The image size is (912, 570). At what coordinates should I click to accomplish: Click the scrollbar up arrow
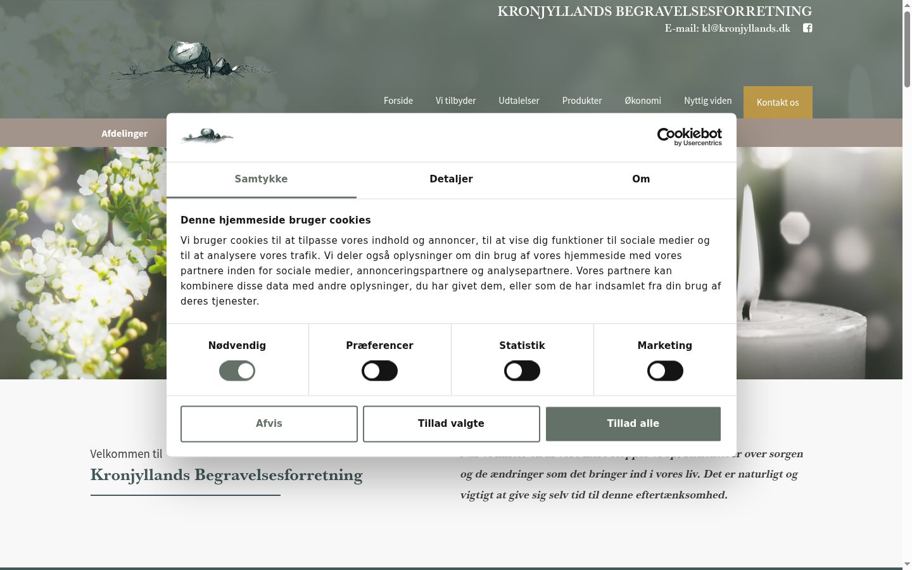point(907,5)
